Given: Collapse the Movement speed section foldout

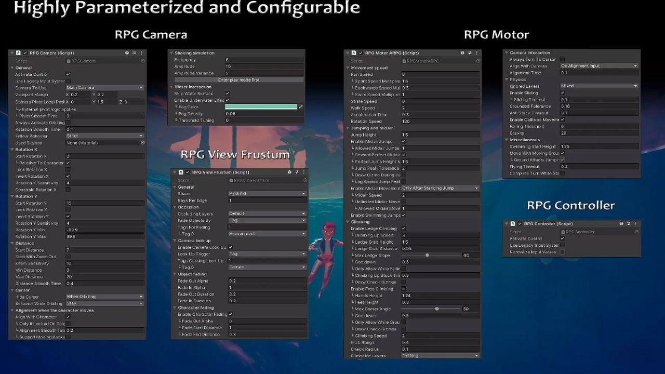Looking at the screenshot, I should pos(348,68).
